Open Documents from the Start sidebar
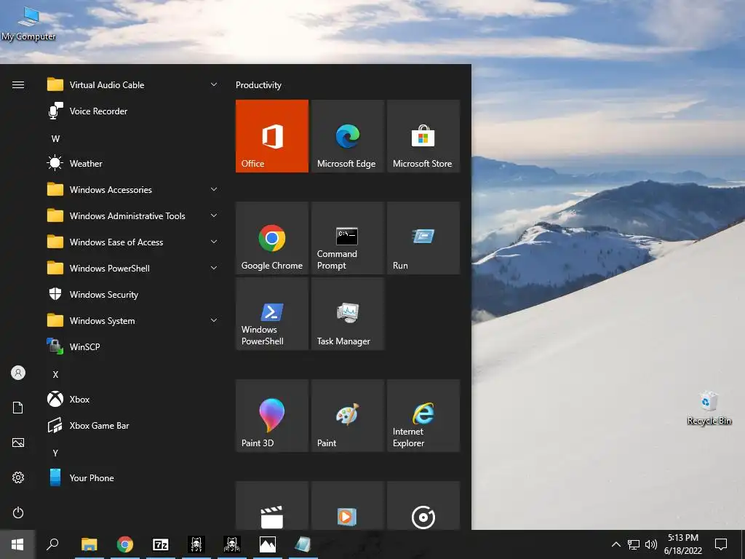The image size is (745, 559). click(x=18, y=408)
